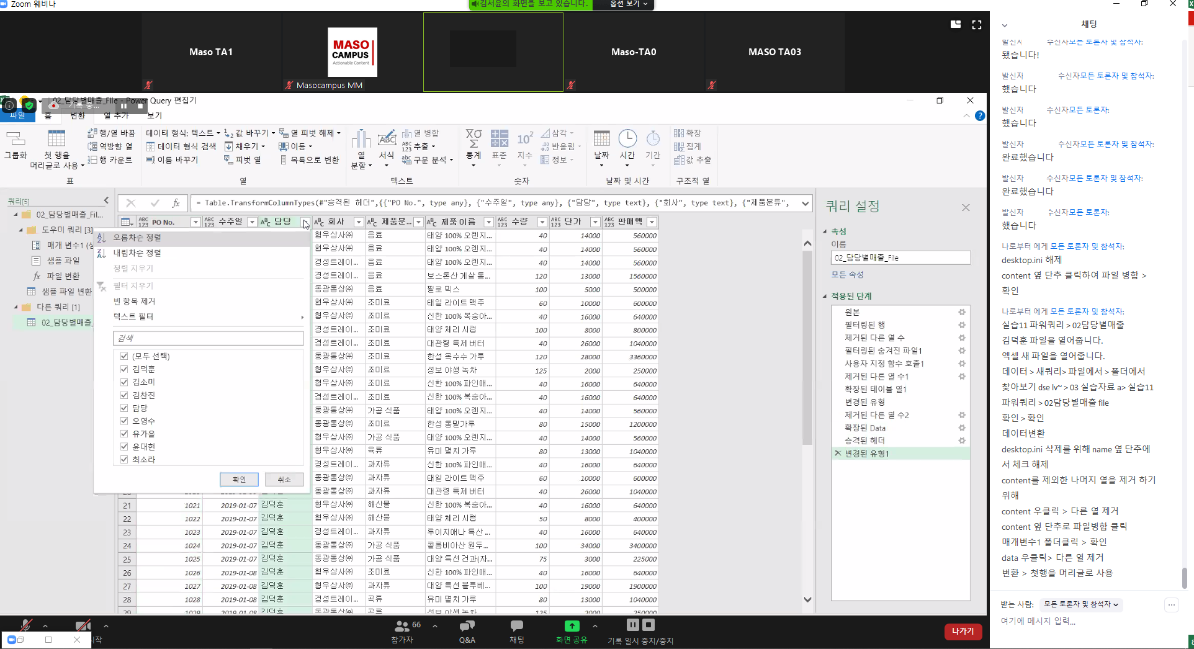Screen dimensions: 1194x649
Task: Open the 텍스트 필터 submenu
Action: [x=133, y=317]
